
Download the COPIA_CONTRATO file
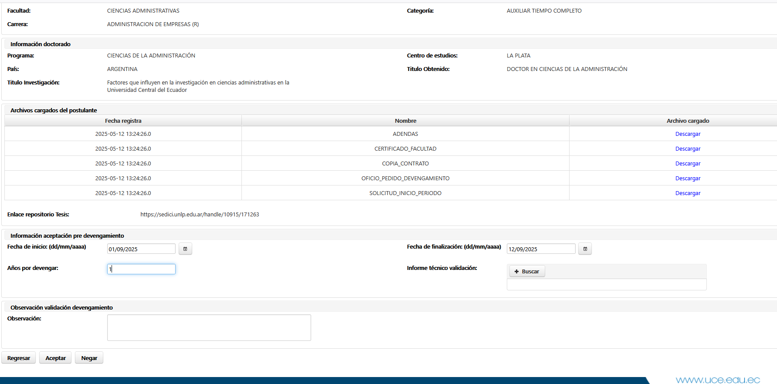click(x=688, y=164)
